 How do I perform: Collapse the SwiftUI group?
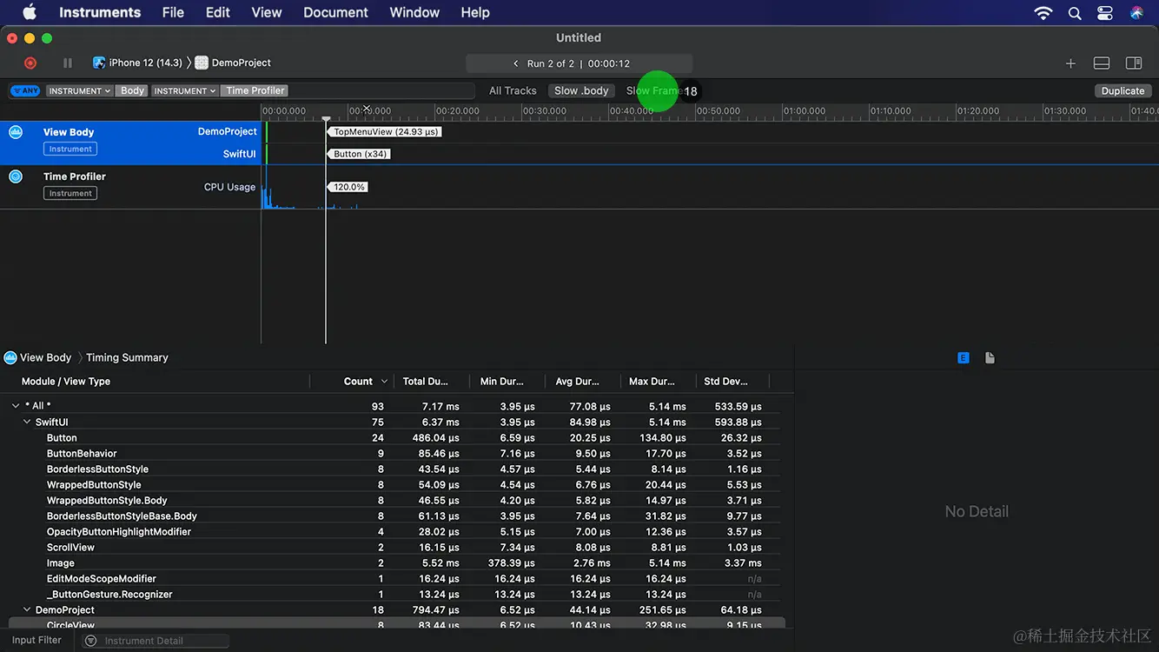coord(27,422)
